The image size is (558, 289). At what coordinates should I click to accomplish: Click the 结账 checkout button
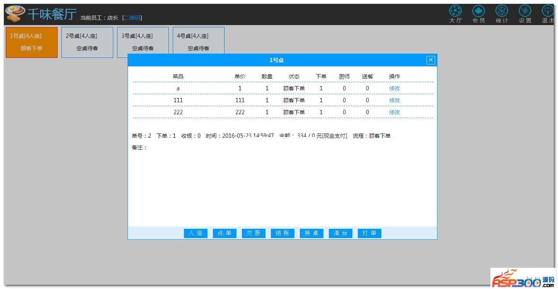coord(282,233)
